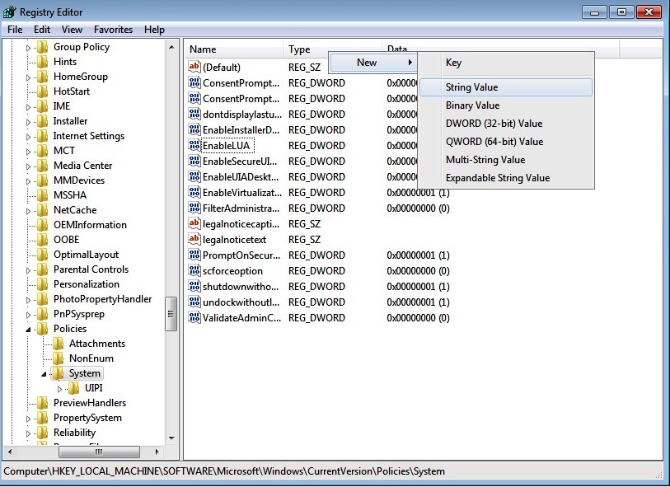Viewport: 670px width, 487px height.
Task: Click the ValidateAdminC... DWORD icon
Action: click(x=194, y=317)
